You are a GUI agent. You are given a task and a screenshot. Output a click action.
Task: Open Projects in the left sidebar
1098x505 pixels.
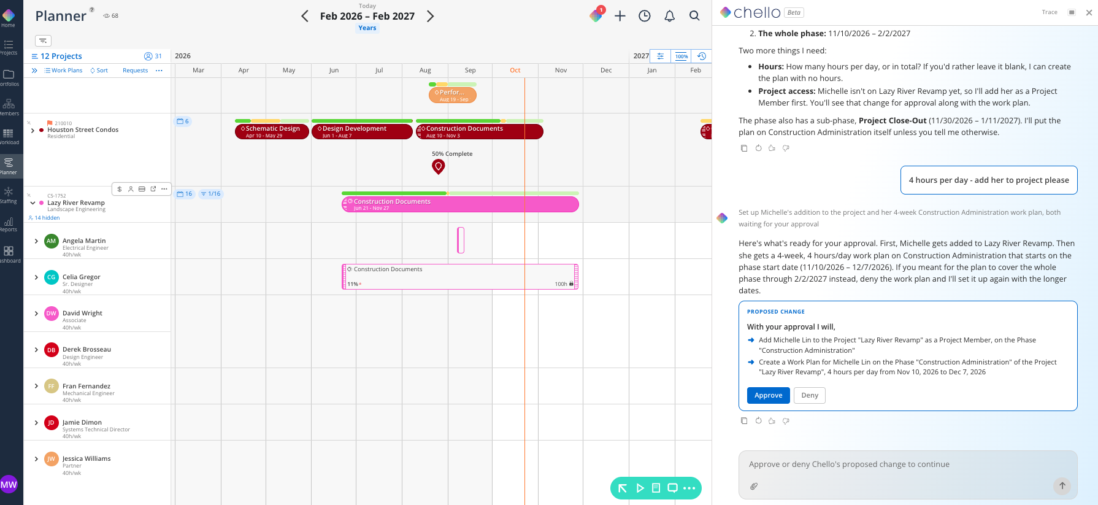9,47
